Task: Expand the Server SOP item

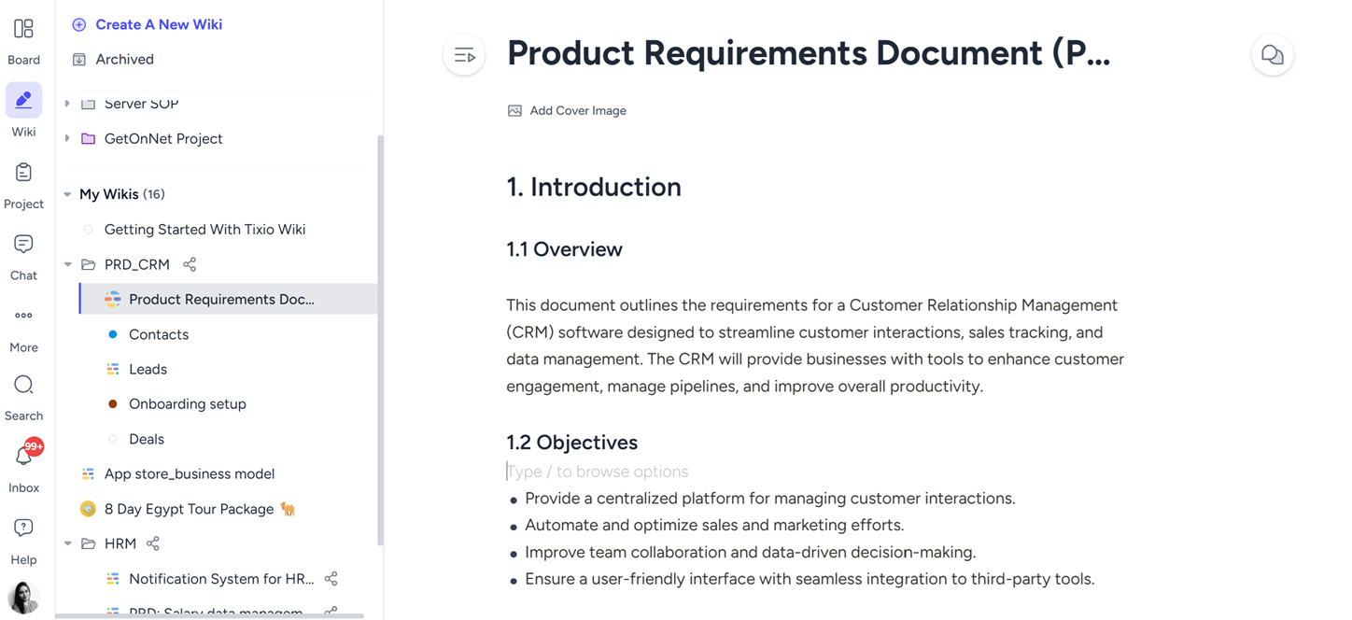Action: pyautogui.click(x=67, y=104)
